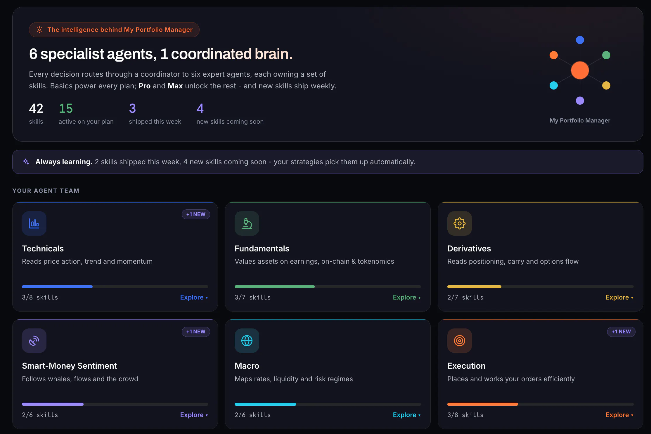This screenshot has height=434, width=651.
Task: Click the cyan node in the agent diagram
Action: point(554,85)
